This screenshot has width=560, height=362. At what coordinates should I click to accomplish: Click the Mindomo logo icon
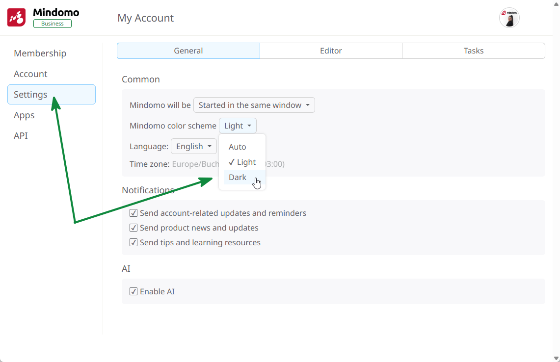[x=16, y=18]
